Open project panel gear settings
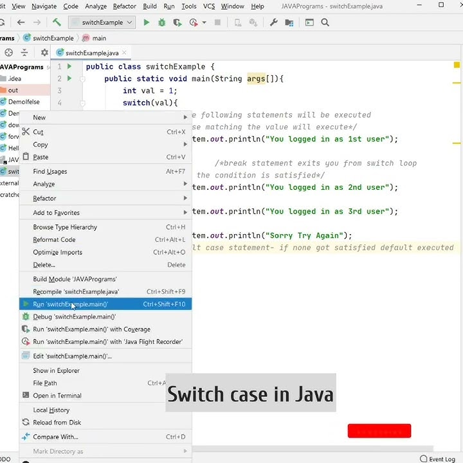Viewport: 463px width, 463px height. [44, 53]
